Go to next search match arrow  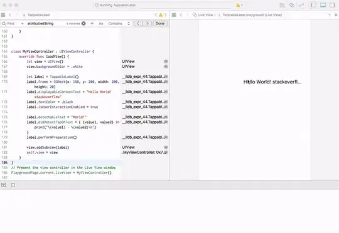point(148,23)
